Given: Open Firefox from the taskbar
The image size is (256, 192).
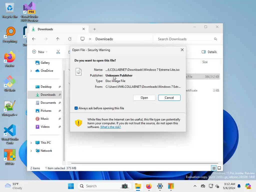Looking at the screenshot, I should click(149, 186).
